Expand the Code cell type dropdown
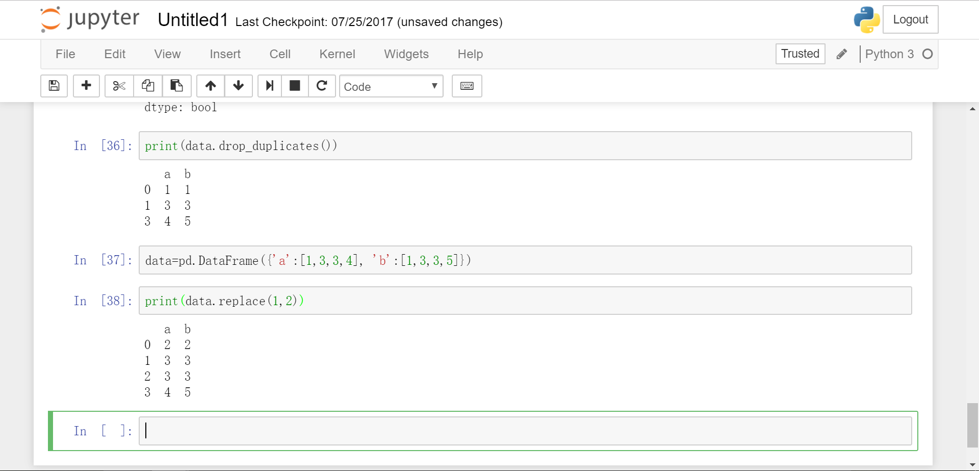Image resolution: width=979 pixels, height=471 pixels. click(391, 86)
